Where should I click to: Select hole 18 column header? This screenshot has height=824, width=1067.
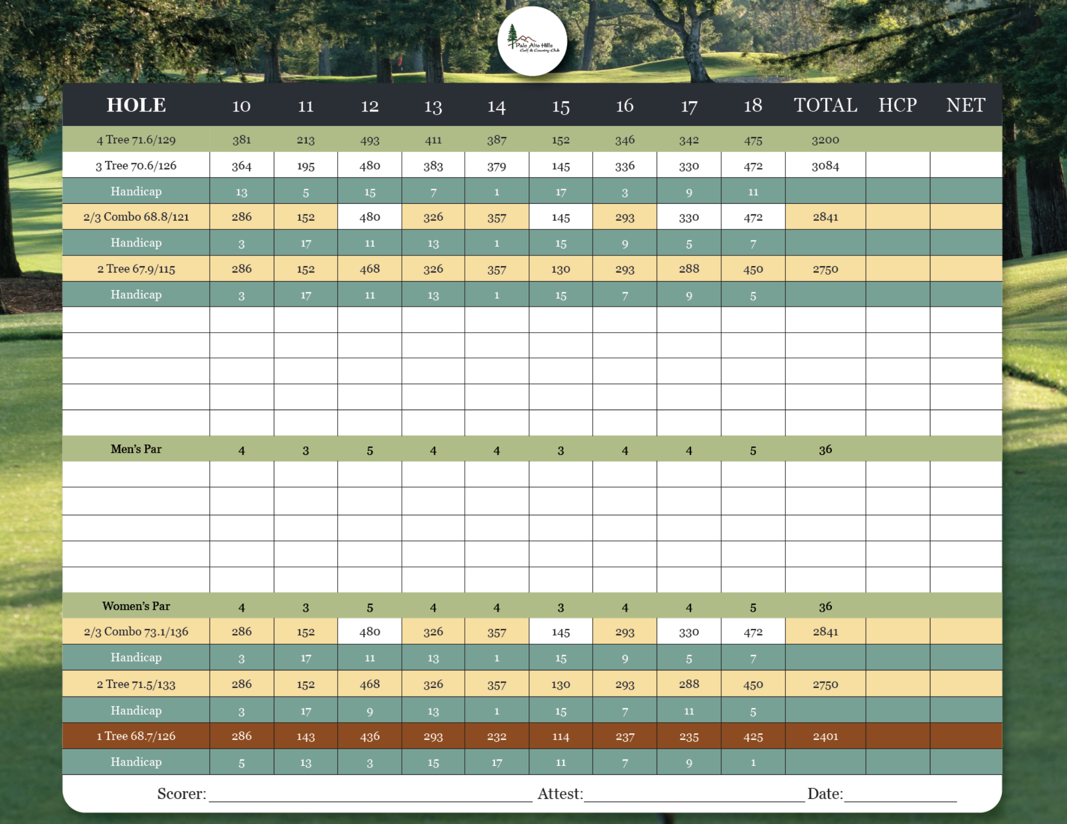tap(753, 106)
